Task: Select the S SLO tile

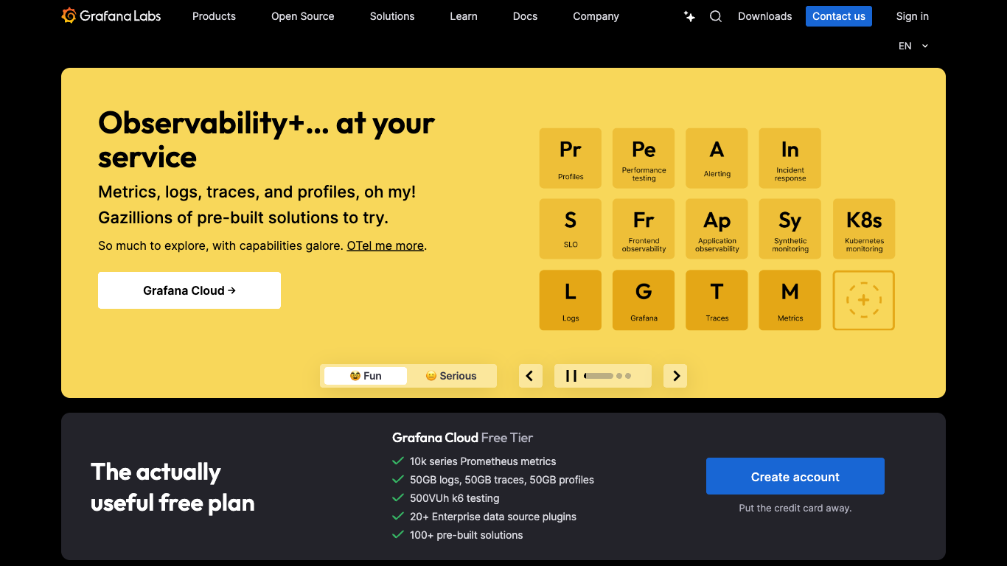Action: [x=571, y=229]
